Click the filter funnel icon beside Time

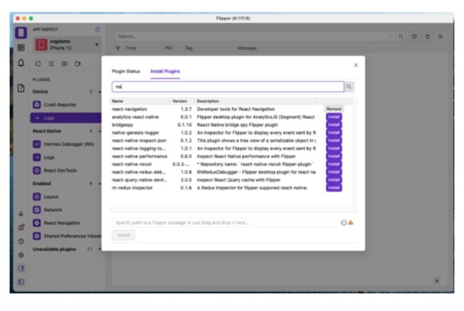click(118, 48)
